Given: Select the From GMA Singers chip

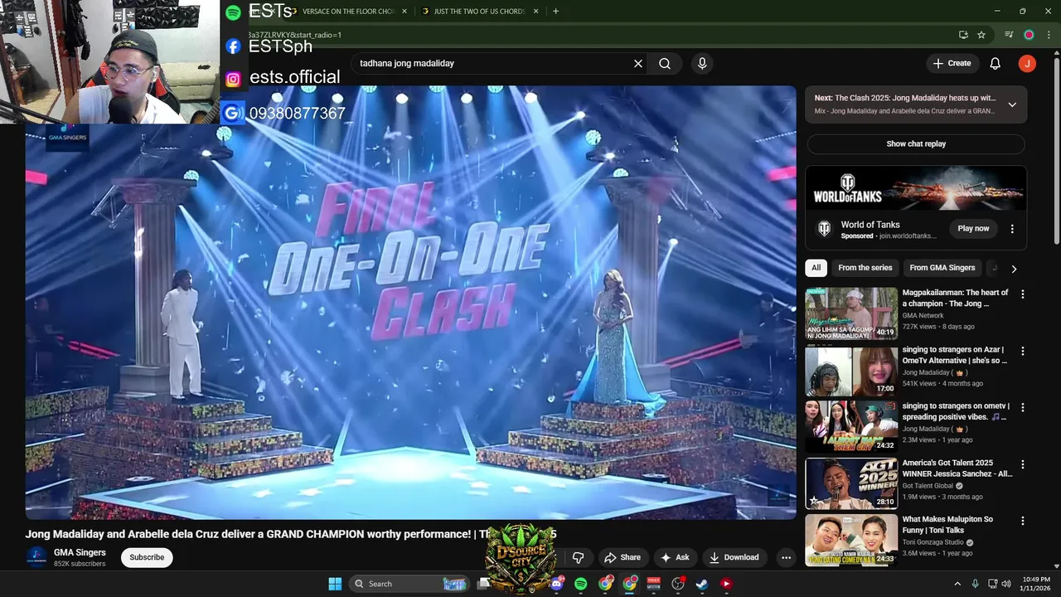Looking at the screenshot, I should [942, 268].
